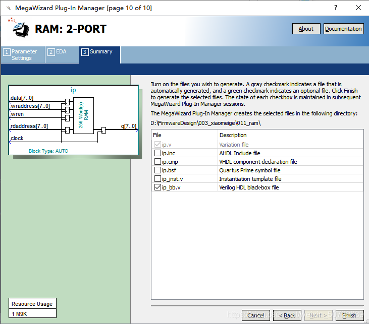Click the wand icon in the title bar
This screenshot has height=324, width=369.
pos(9,8)
